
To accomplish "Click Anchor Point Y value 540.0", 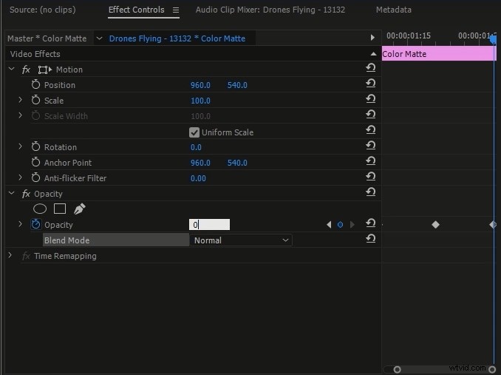I will 237,163.
